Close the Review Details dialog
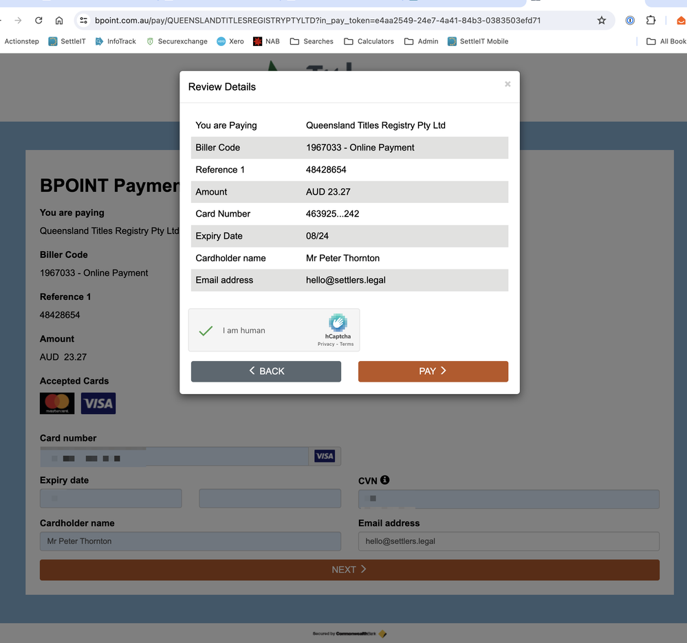Screen dimensions: 687x643 coord(508,84)
